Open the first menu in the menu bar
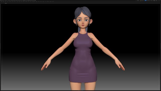Viewport: 161px width, 91px height. tap(2, 2)
